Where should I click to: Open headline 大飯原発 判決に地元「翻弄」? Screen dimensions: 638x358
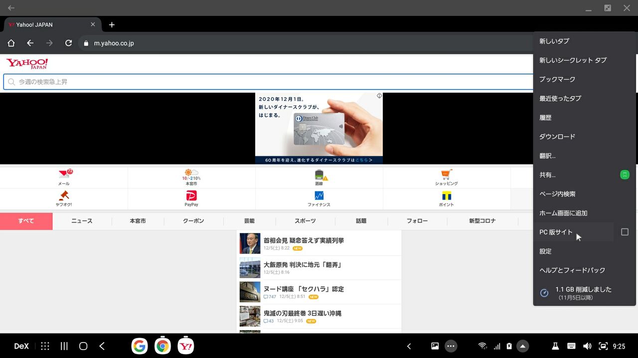tap(303, 265)
